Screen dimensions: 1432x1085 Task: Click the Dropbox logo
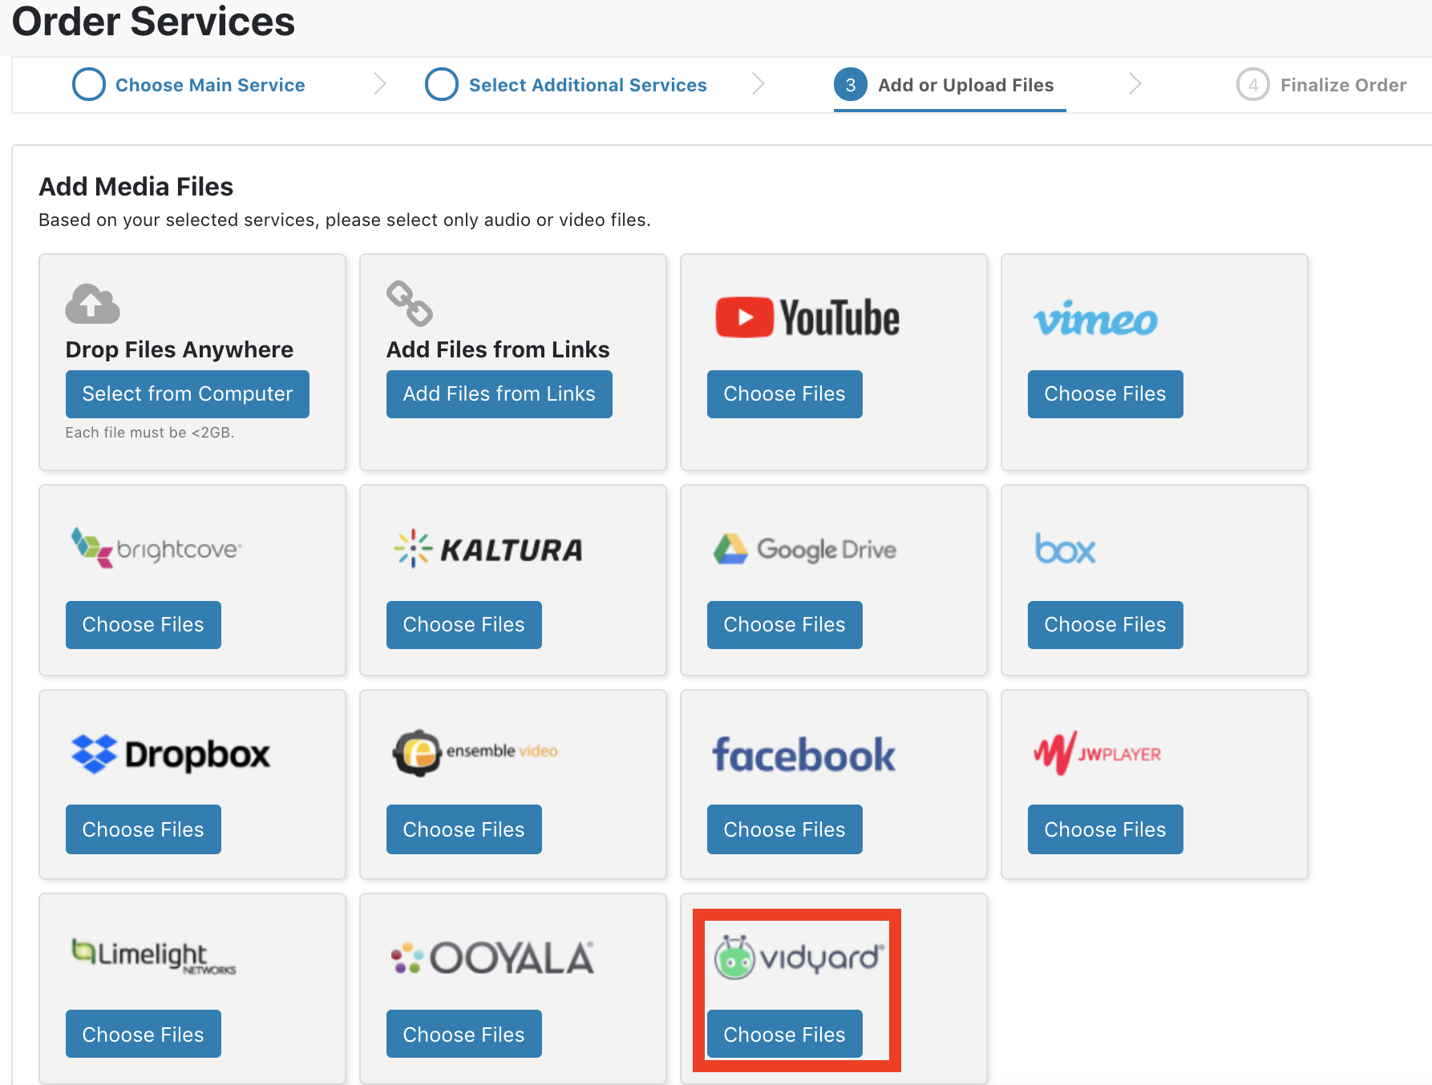click(x=171, y=754)
